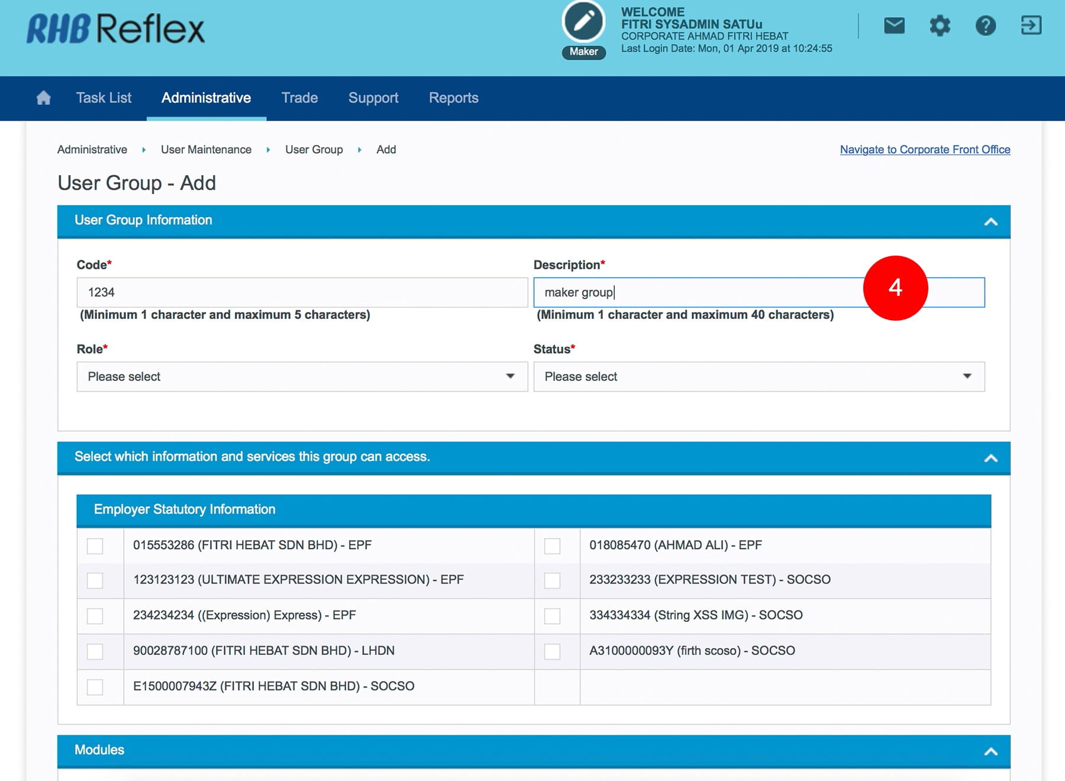Open the Status dropdown
The height and width of the screenshot is (781, 1065).
click(x=759, y=377)
